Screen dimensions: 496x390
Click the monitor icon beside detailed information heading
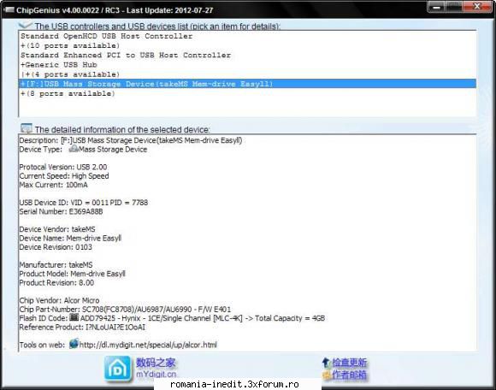pos(27,128)
